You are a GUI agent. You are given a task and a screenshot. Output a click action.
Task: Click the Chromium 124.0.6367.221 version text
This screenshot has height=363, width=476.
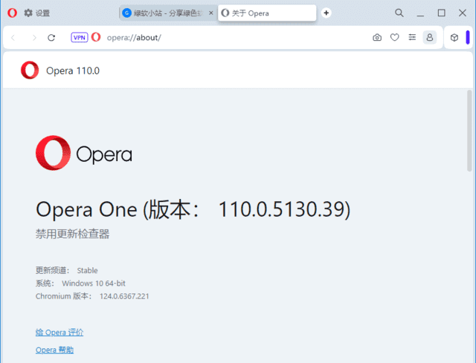click(x=92, y=296)
